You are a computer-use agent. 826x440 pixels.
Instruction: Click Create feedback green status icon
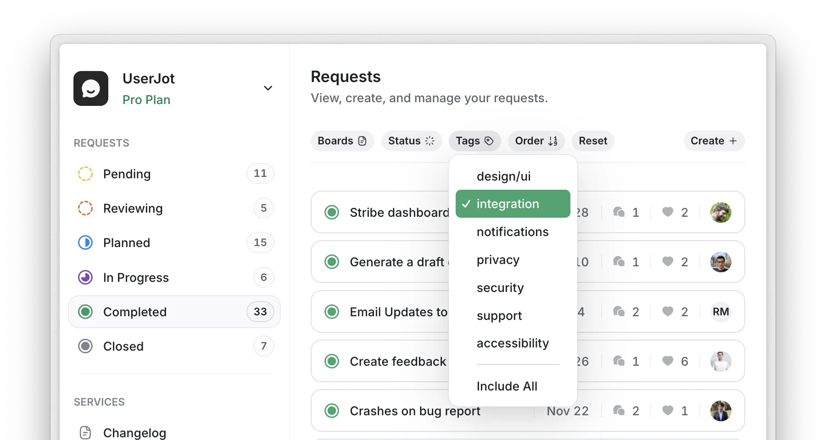click(332, 361)
